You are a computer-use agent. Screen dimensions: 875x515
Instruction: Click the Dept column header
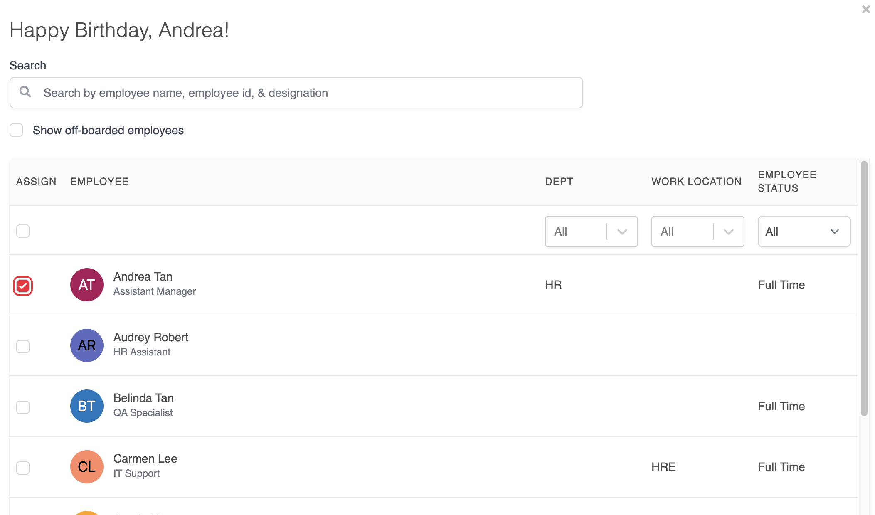click(x=559, y=182)
